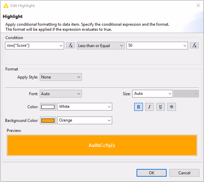Click the white font color swatch
The width and height of the screenshot is (204, 182).
(48, 107)
